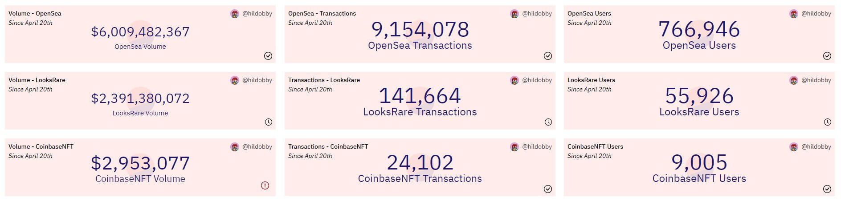Click the checkmark status icon in OpenSea Users card
This screenshot has width=841, height=201.
coord(827,55)
